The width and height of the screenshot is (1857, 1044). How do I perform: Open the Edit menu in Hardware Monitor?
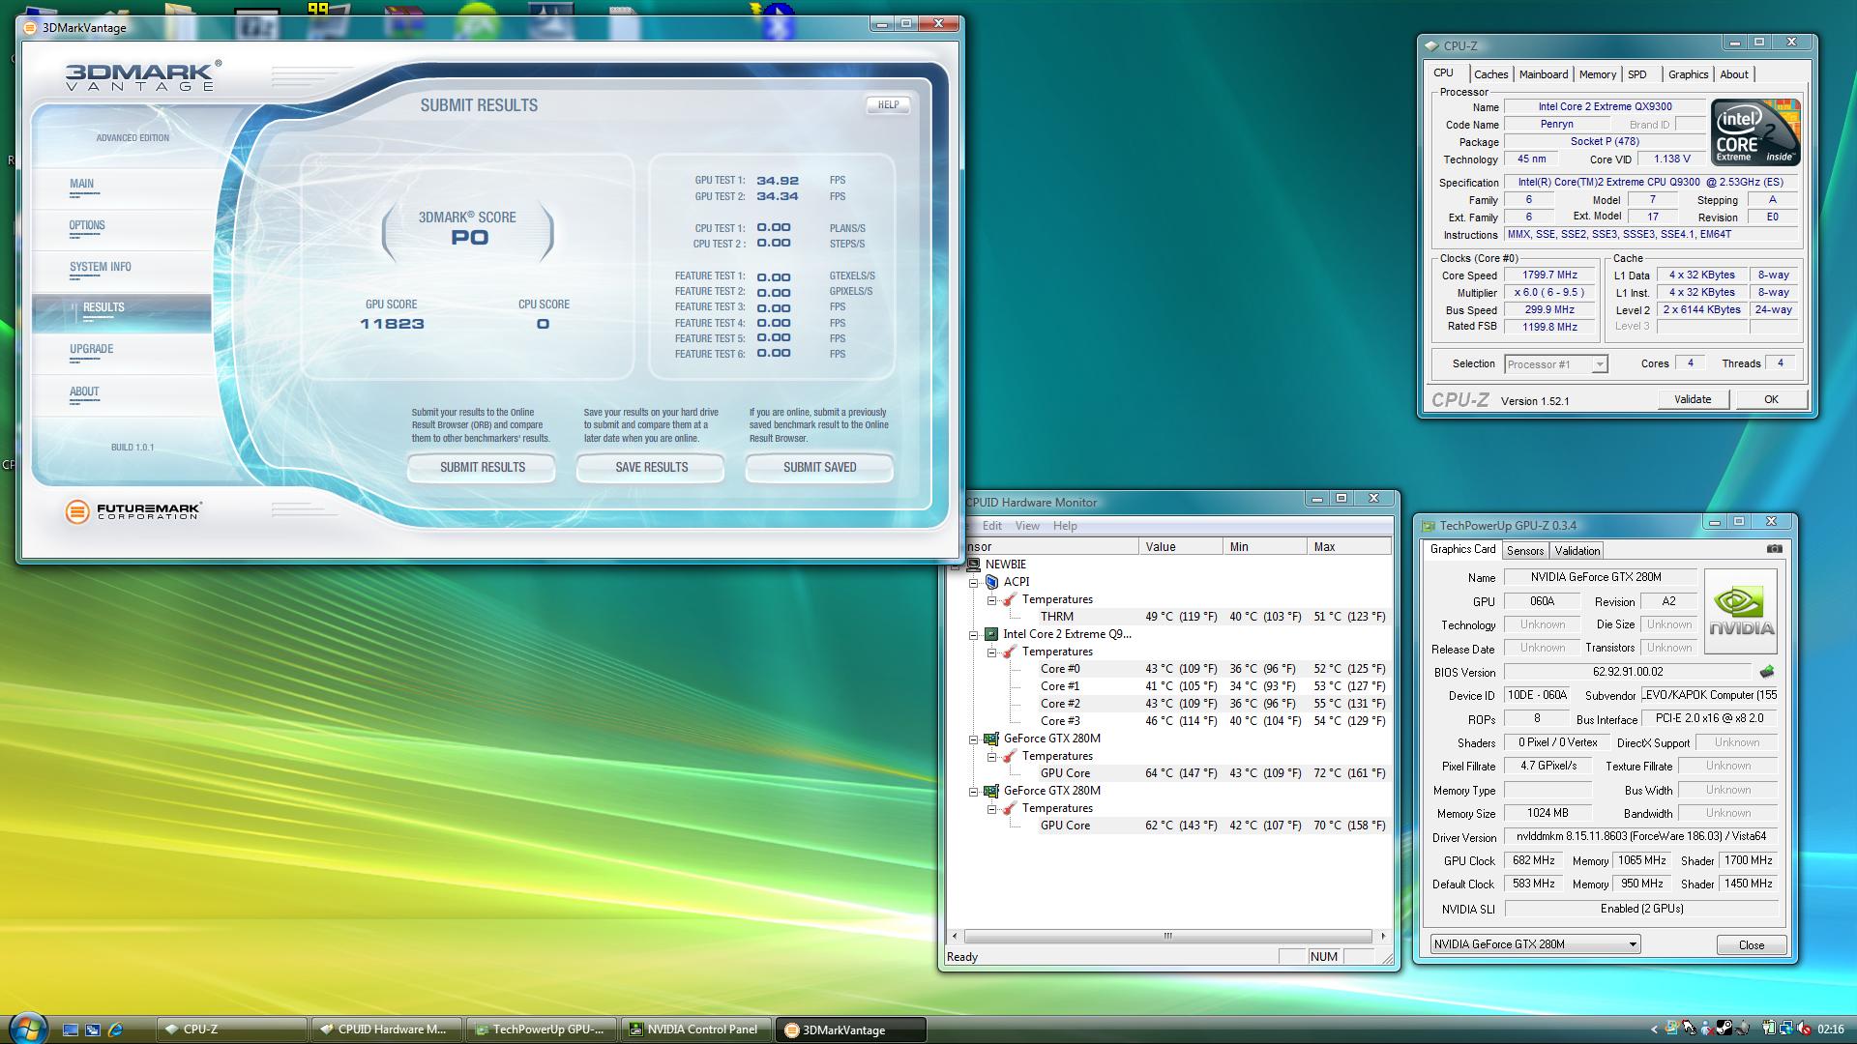(992, 526)
